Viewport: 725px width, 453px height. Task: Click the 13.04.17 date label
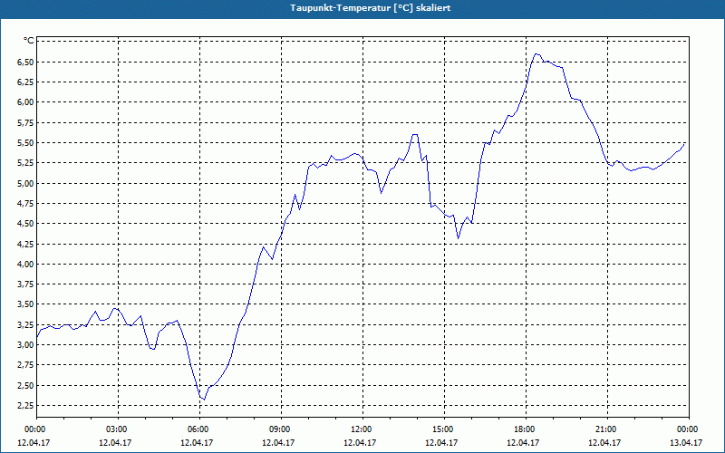click(x=686, y=442)
